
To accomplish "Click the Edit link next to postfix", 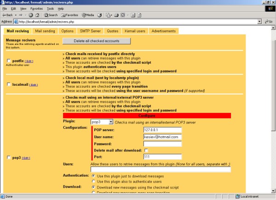I will click(29, 61).
